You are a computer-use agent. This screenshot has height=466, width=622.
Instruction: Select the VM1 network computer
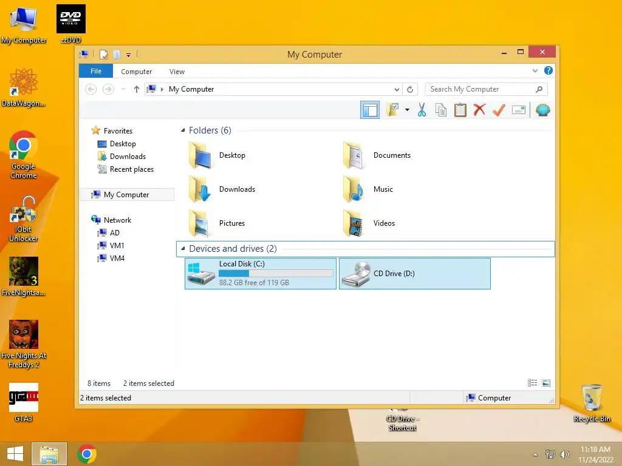(x=117, y=245)
